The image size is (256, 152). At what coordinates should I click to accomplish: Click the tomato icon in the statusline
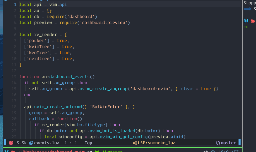click(11, 143)
